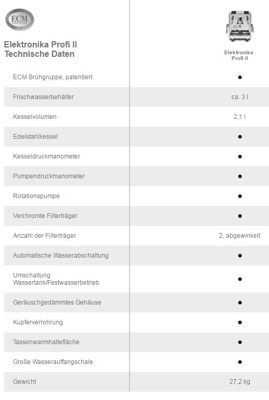Click the Tassenwarmhaltefläche bullet indicator
The height and width of the screenshot is (400, 269).
240,342
